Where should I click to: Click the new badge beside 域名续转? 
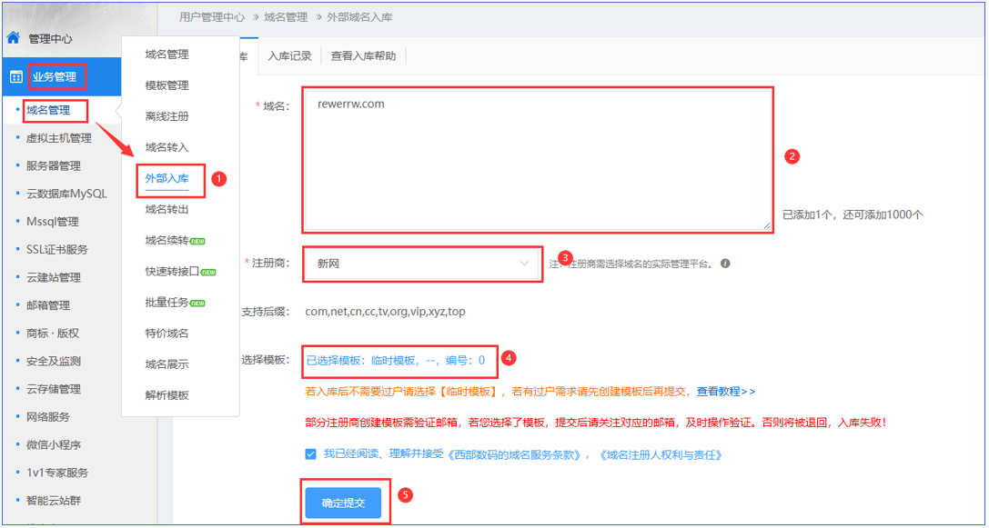coord(197,241)
